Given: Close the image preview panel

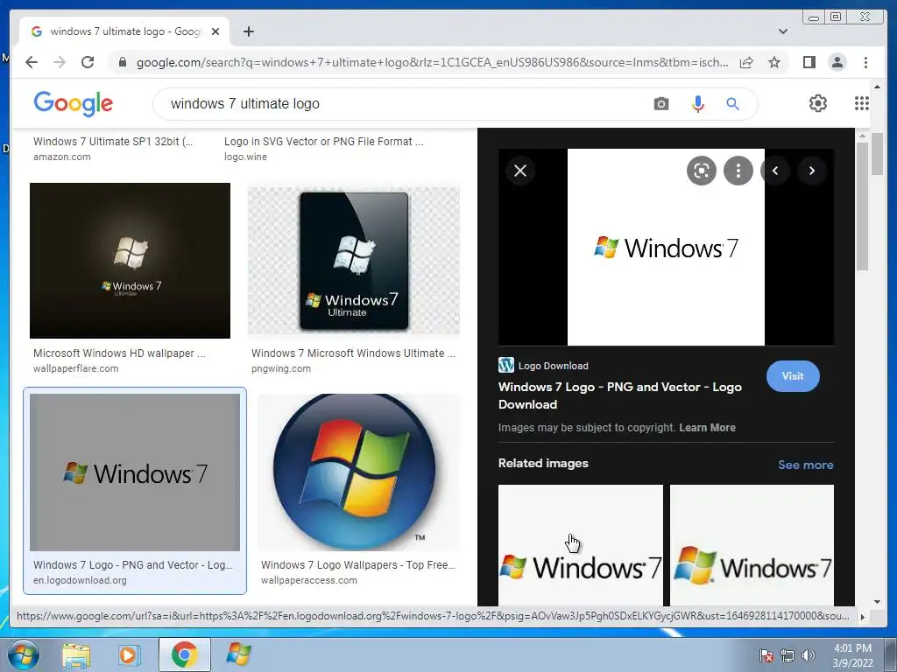Looking at the screenshot, I should (x=520, y=171).
